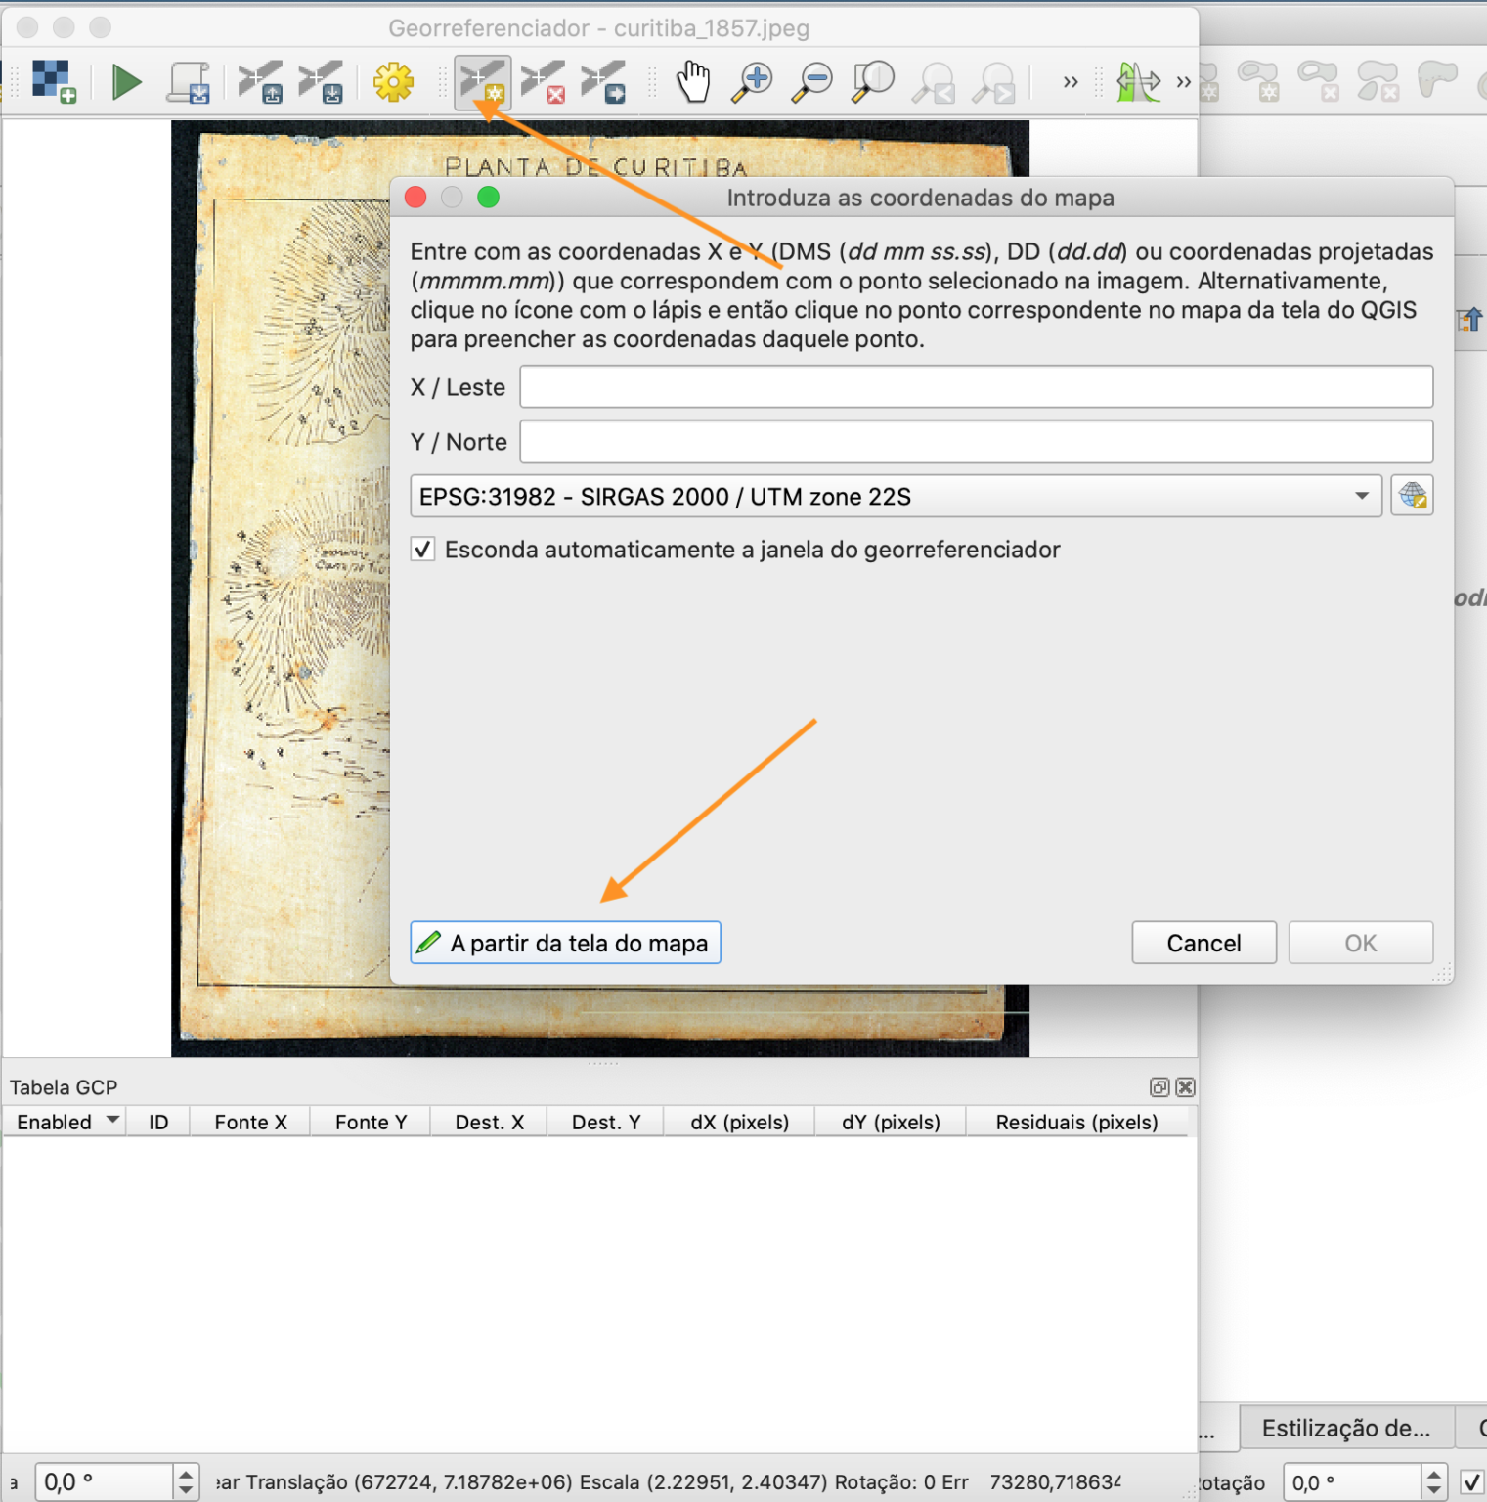Click the Cancel button
1487x1502 pixels.
point(1203,943)
